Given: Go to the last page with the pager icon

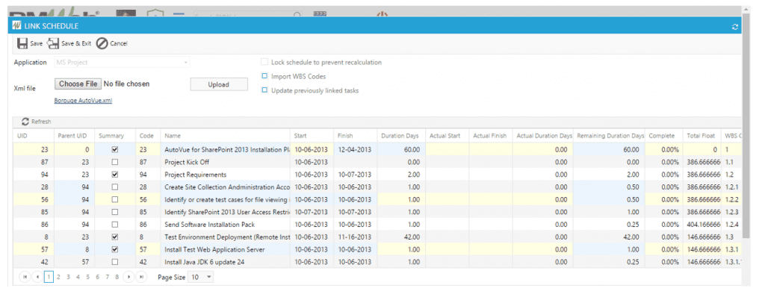Looking at the screenshot, I should [141, 277].
